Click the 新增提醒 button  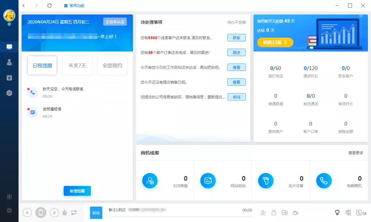(77, 191)
